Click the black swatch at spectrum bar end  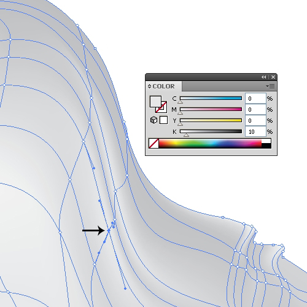[x=266, y=146]
